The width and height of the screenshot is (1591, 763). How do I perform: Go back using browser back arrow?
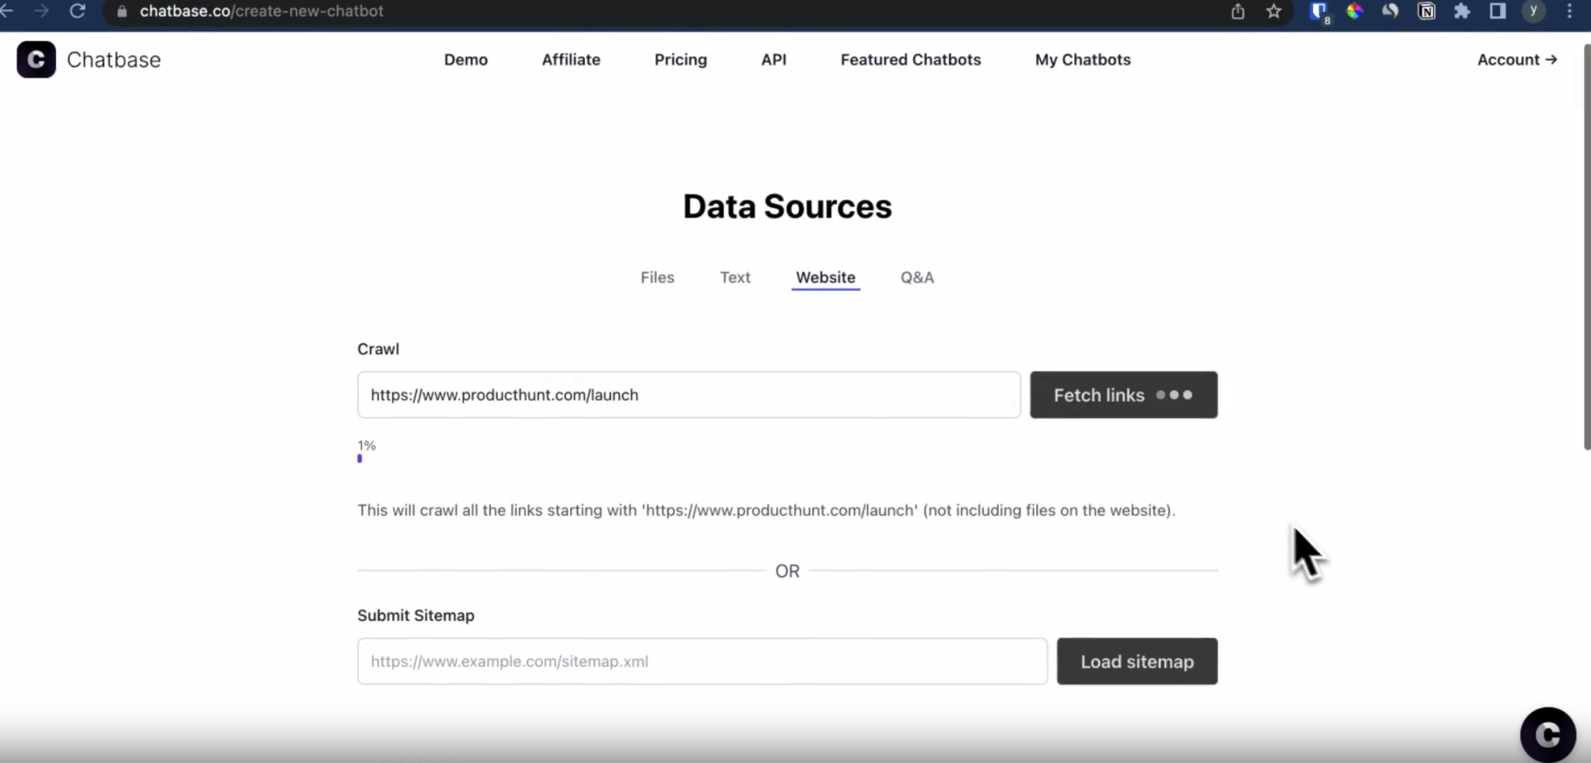7,11
